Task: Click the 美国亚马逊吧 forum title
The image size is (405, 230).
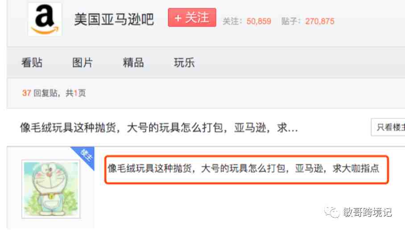Action: [x=114, y=19]
